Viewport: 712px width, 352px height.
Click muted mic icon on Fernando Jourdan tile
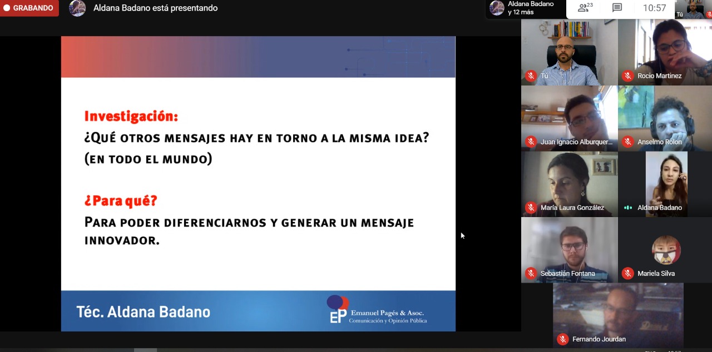click(x=562, y=339)
